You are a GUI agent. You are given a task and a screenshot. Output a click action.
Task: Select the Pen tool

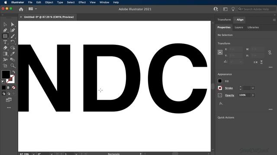tap(5, 30)
